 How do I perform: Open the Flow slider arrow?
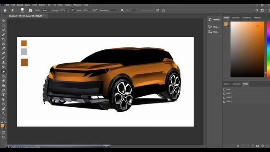coord(90,10)
